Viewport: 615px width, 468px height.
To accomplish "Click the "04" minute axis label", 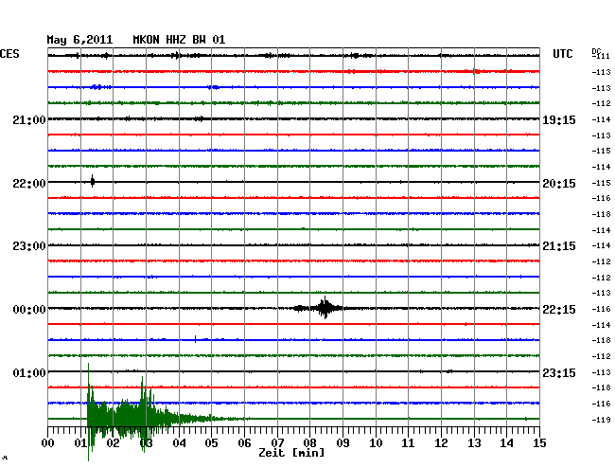I will click(179, 443).
